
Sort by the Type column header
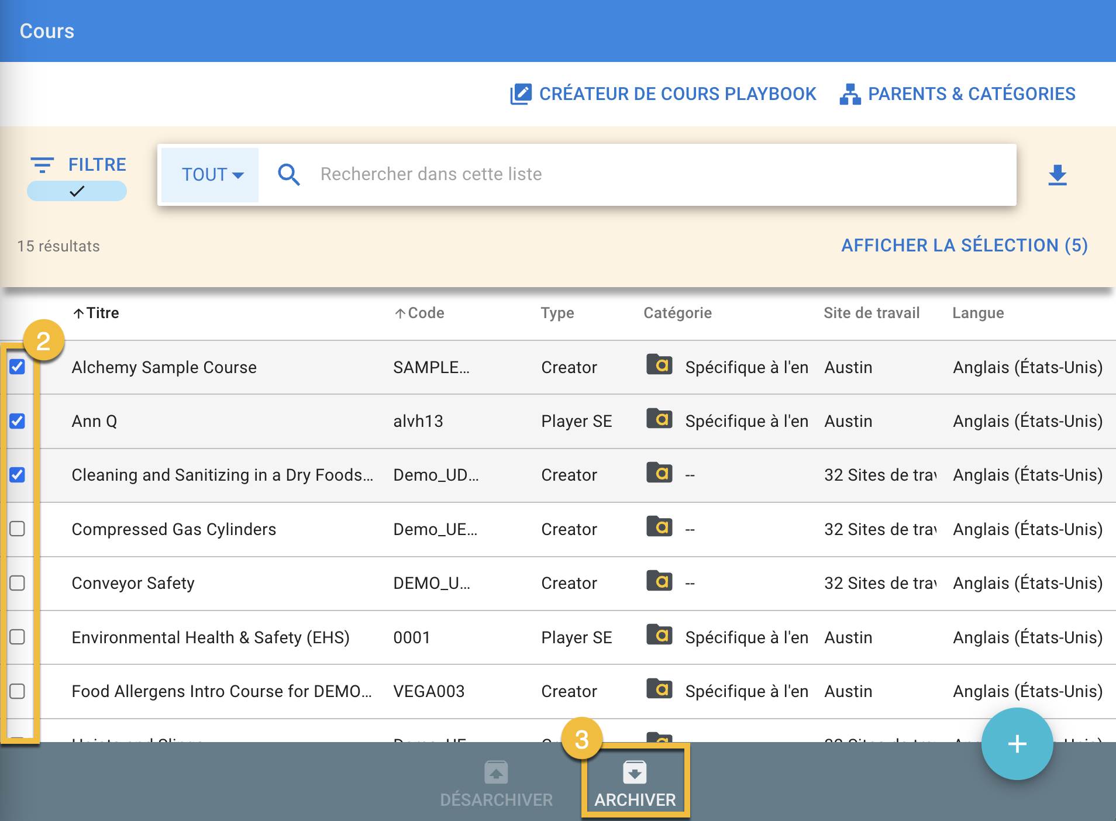557,313
